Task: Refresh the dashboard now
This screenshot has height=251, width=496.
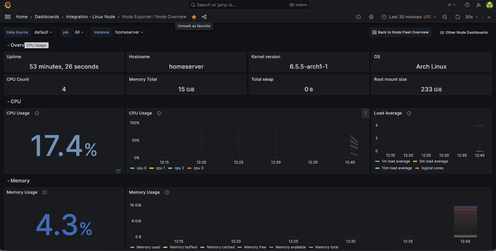Action: coord(458,17)
